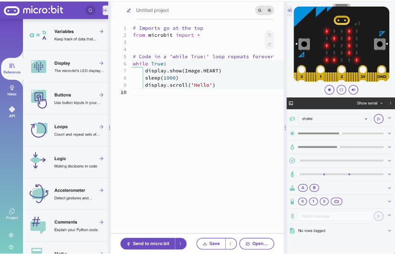This screenshot has width=395, height=254.
Task: Toggle pin 1 touch
Action: 313,201
